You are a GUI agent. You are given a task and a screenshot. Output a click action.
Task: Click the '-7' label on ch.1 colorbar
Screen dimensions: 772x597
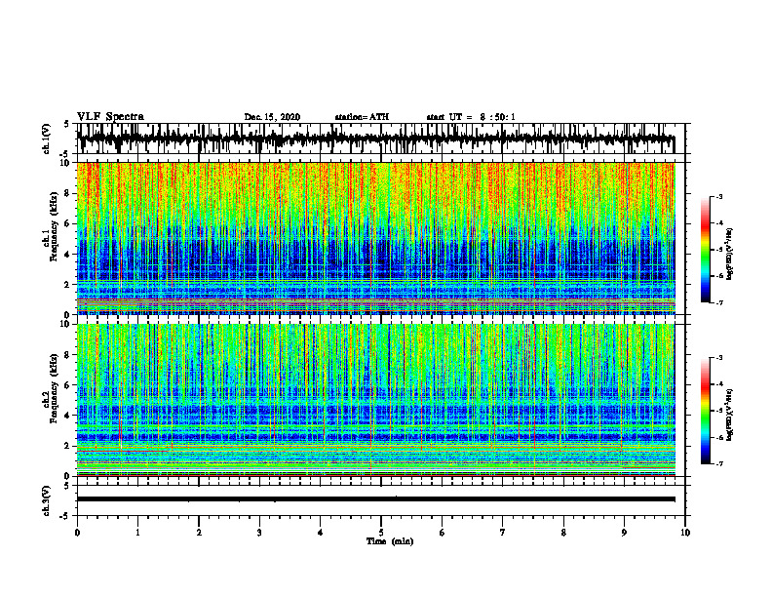[x=718, y=302]
